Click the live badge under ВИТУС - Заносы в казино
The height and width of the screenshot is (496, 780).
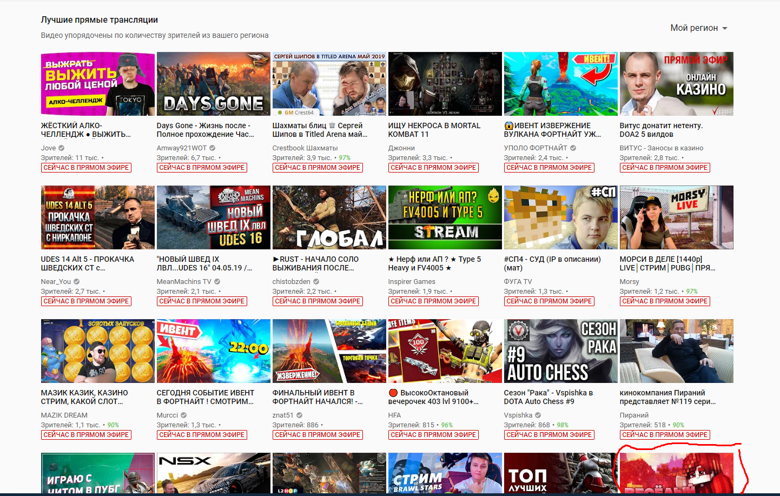tap(664, 168)
